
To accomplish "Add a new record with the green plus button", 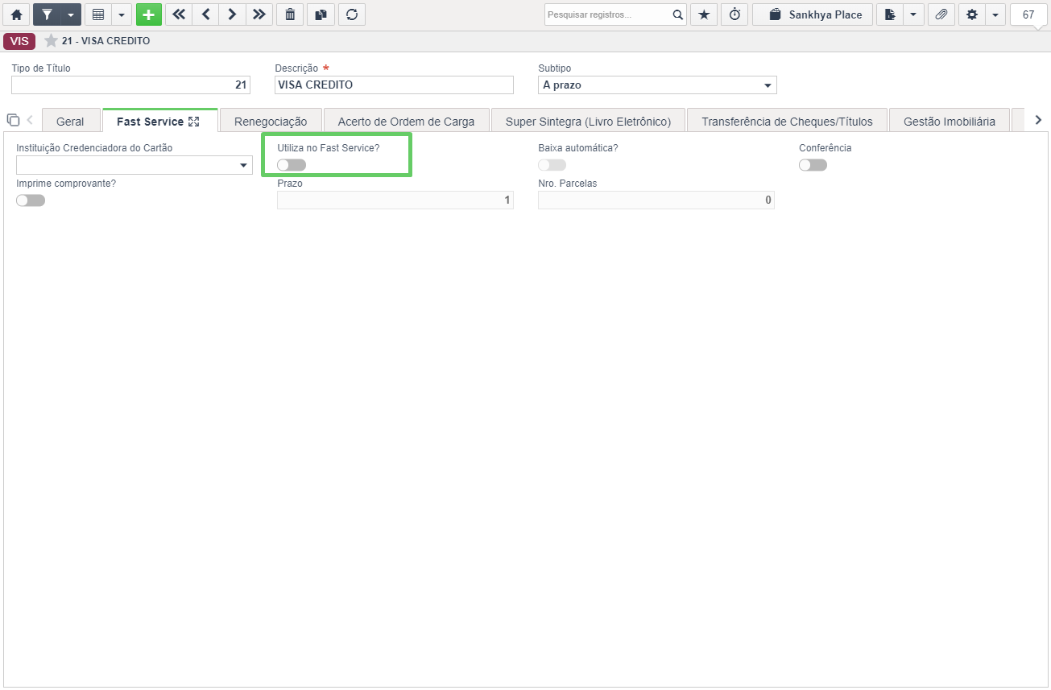I will (149, 14).
